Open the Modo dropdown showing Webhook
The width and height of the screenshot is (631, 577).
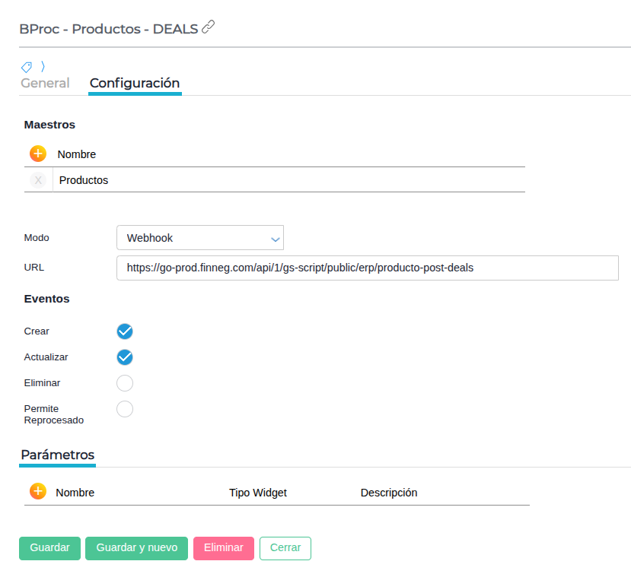(199, 238)
